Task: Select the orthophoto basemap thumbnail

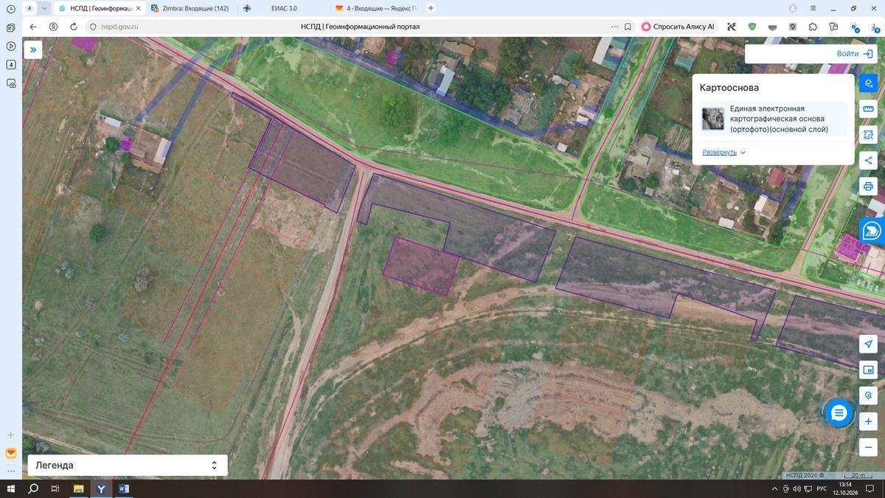Action: (x=712, y=119)
